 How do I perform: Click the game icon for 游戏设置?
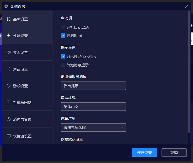tap(9, 86)
